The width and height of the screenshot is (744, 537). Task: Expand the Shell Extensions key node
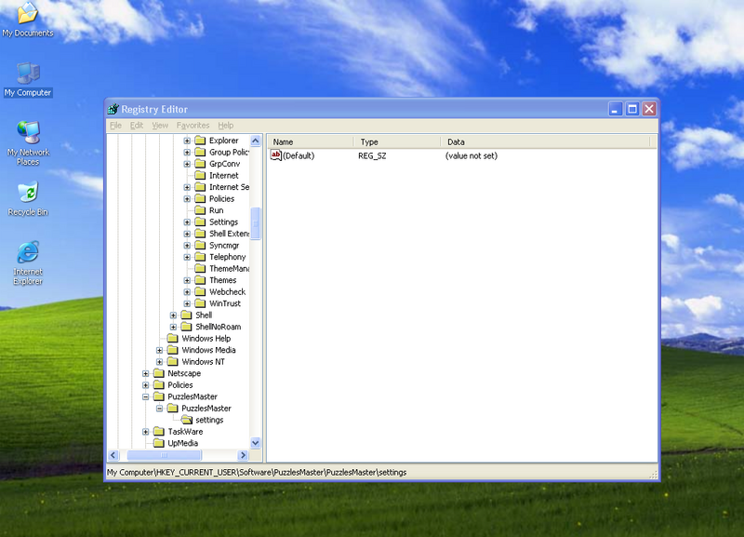[x=187, y=234]
